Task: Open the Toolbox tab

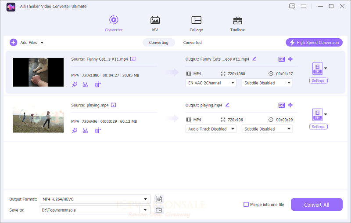Action: (x=237, y=24)
